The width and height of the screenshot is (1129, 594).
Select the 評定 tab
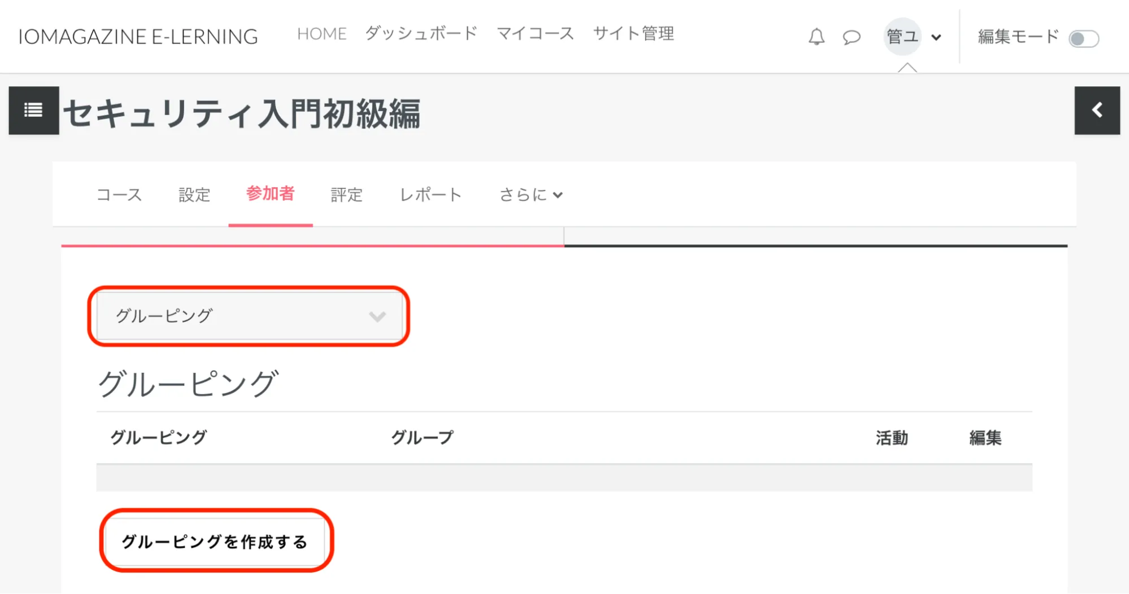pos(346,195)
